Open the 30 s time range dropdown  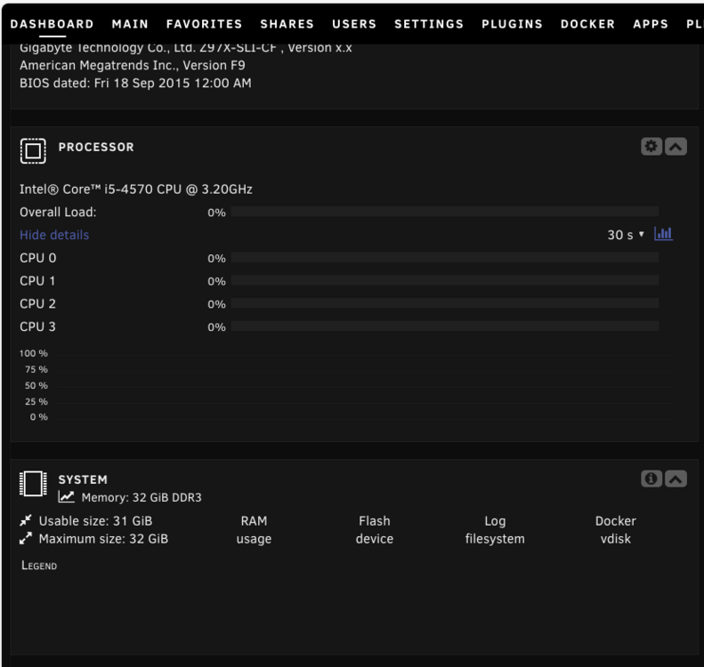pos(626,235)
